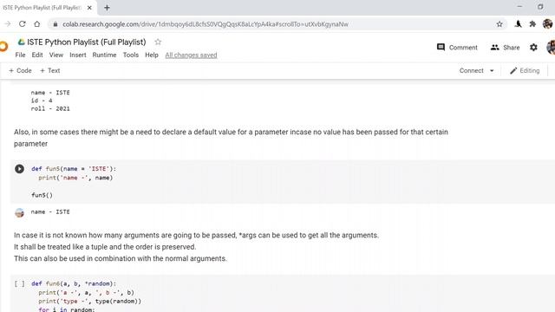Open the Editing mode dropdown
The height and width of the screenshot is (312, 555).
tap(525, 71)
